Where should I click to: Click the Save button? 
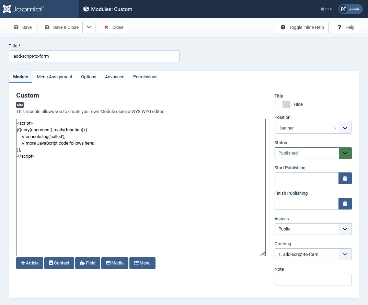pyautogui.click(x=23, y=27)
